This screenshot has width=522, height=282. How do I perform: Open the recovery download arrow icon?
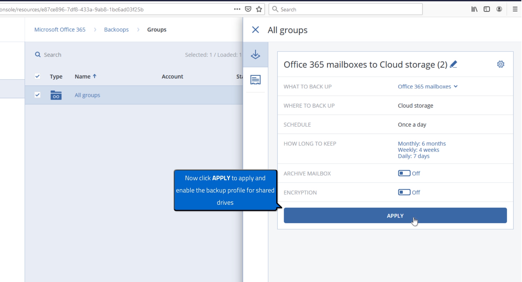tap(255, 54)
